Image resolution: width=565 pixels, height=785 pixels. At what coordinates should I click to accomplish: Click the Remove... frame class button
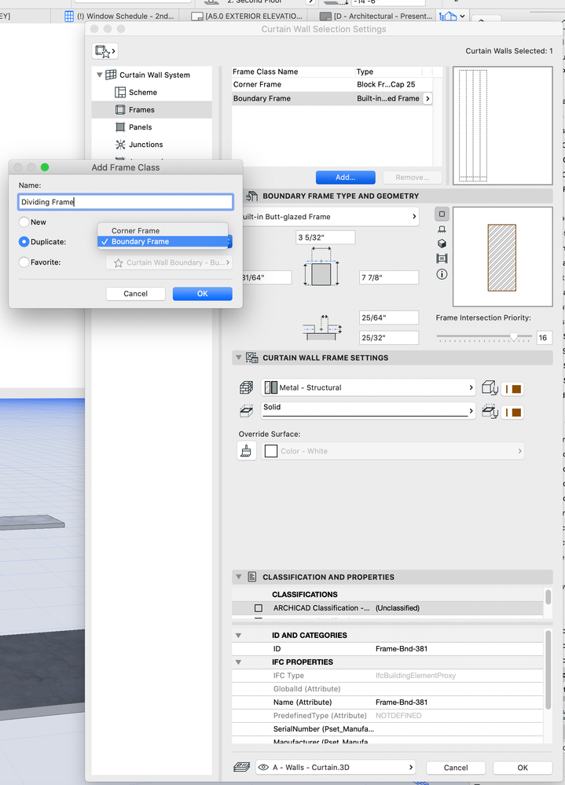413,178
